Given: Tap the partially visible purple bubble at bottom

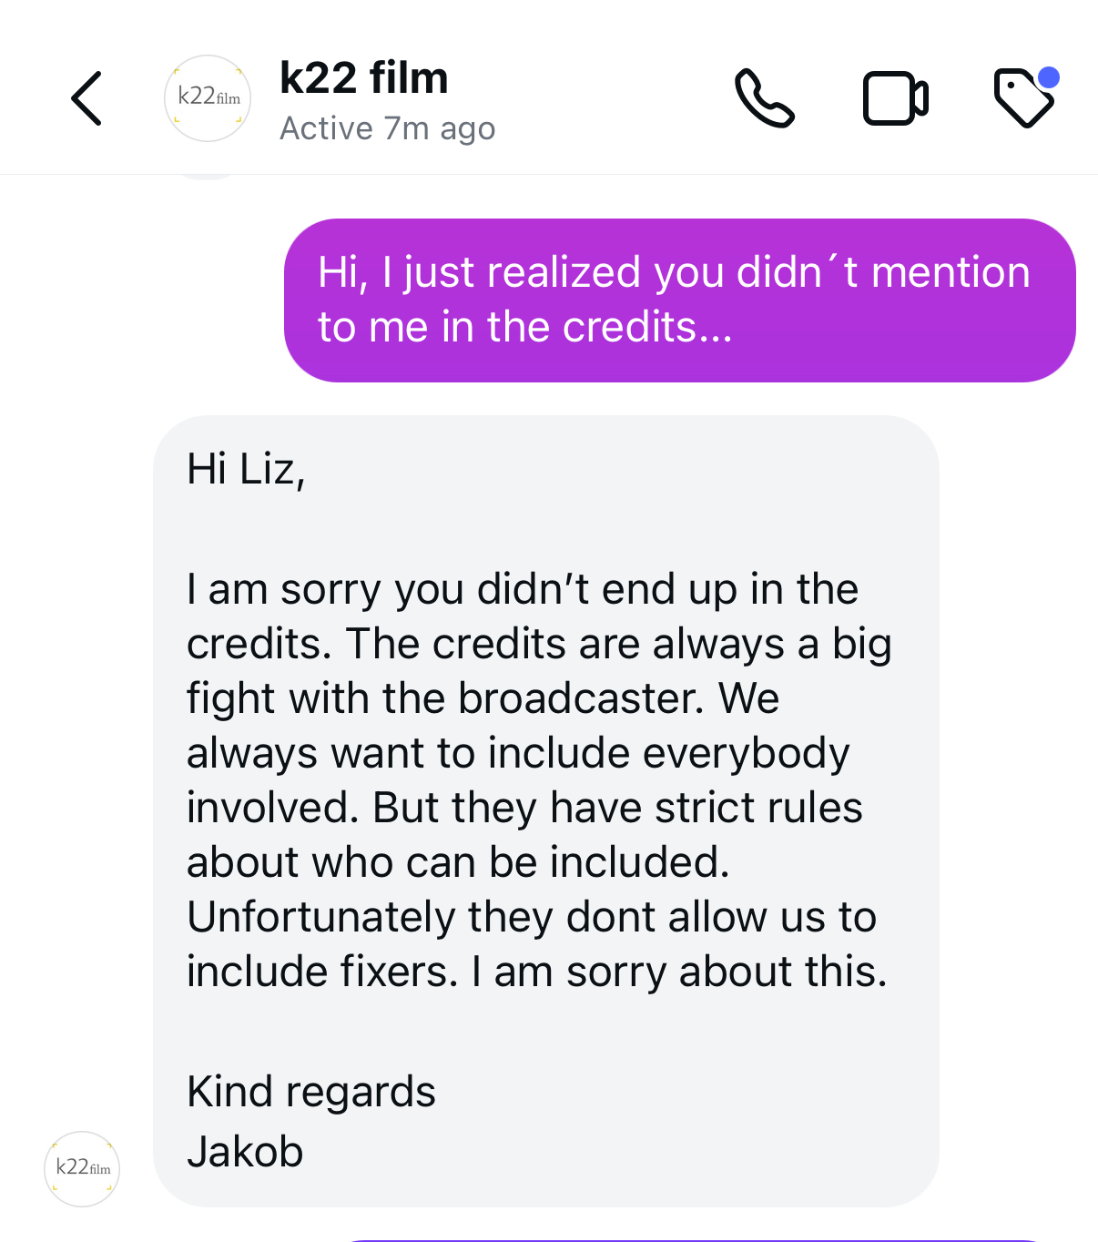Looking at the screenshot, I should coord(692,1238).
